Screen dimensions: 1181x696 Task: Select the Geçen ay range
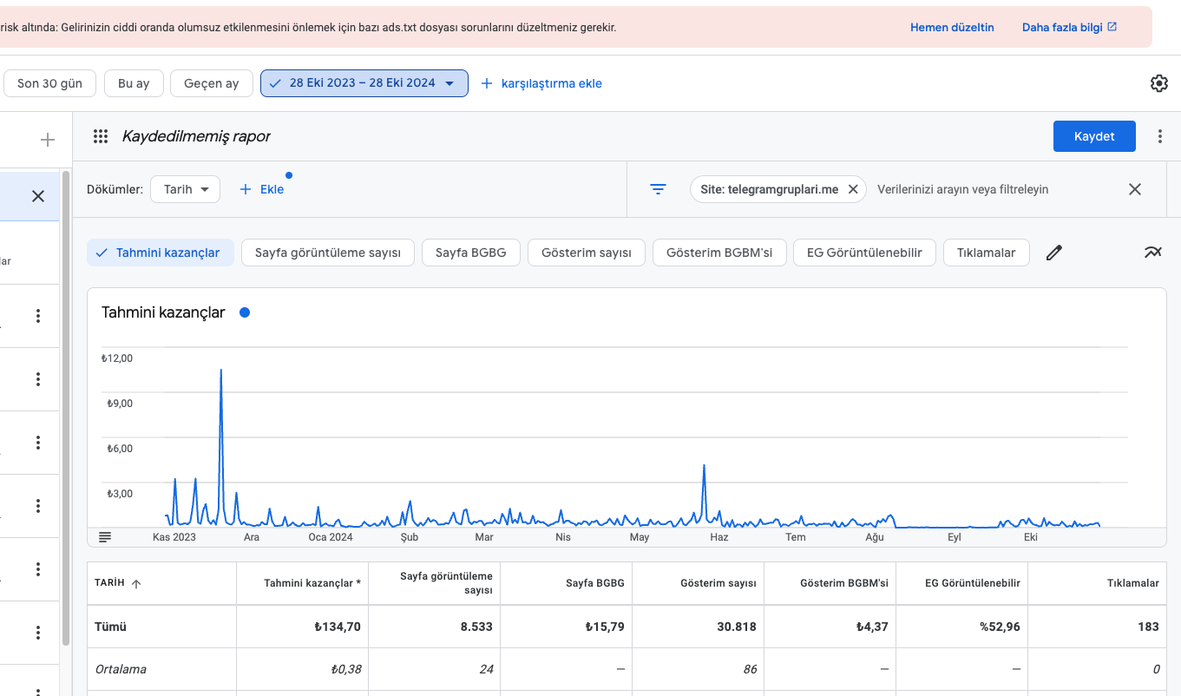tap(211, 83)
